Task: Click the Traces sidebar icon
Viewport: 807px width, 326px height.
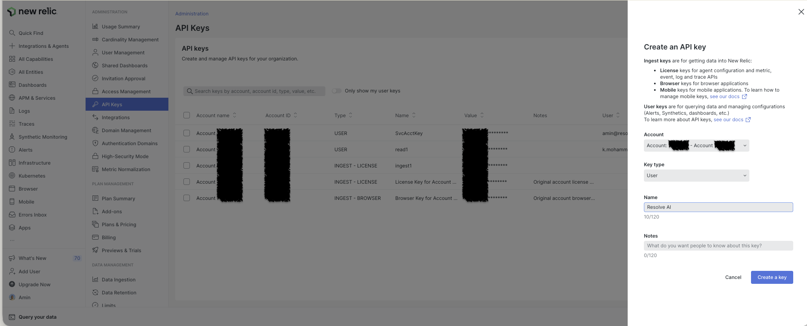Action: [x=12, y=124]
